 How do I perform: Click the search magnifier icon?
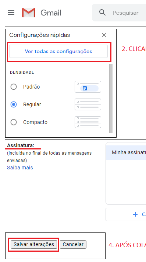pyautogui.click(x=102, y=13)
